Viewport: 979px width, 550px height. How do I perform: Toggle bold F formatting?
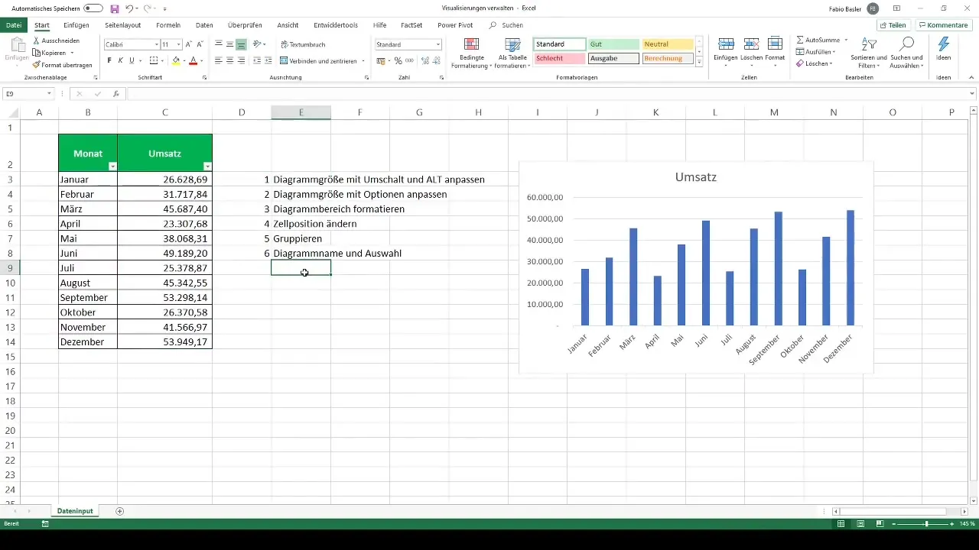tap(109, 60)
